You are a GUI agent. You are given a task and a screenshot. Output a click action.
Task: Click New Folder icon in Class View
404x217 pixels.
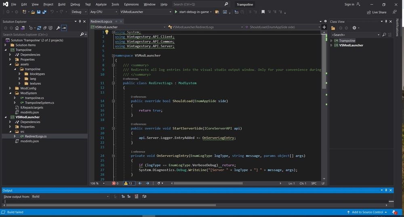pyautogui.click(x=333, y=28)
